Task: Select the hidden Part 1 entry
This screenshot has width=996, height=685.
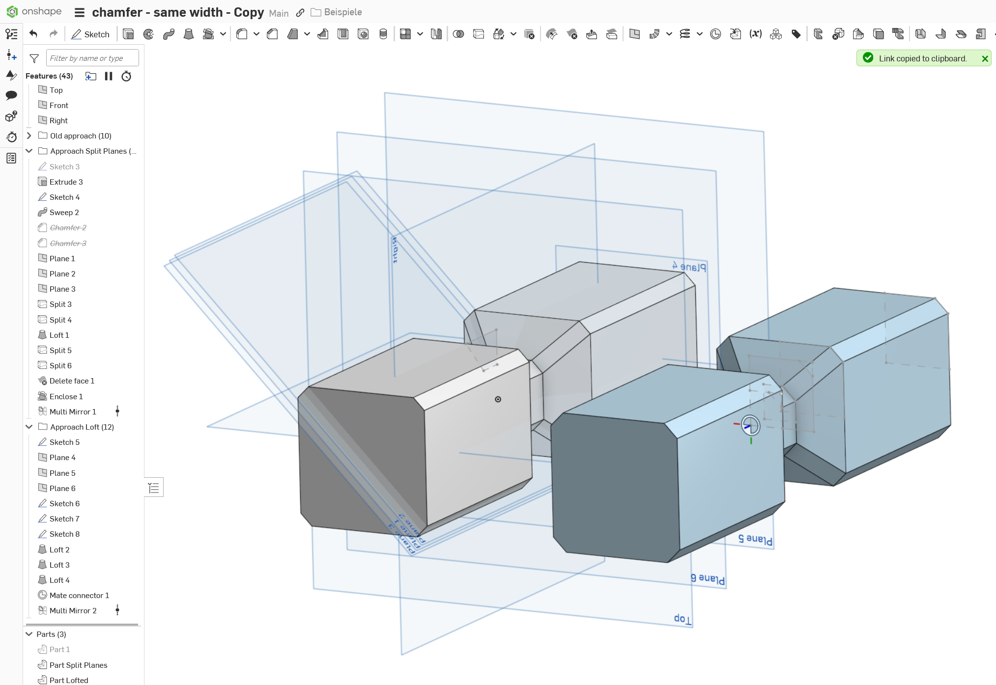Action: [59, 650]
